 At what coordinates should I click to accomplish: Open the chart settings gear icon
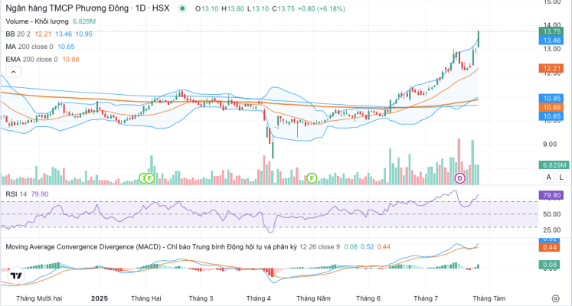[556, 298]
